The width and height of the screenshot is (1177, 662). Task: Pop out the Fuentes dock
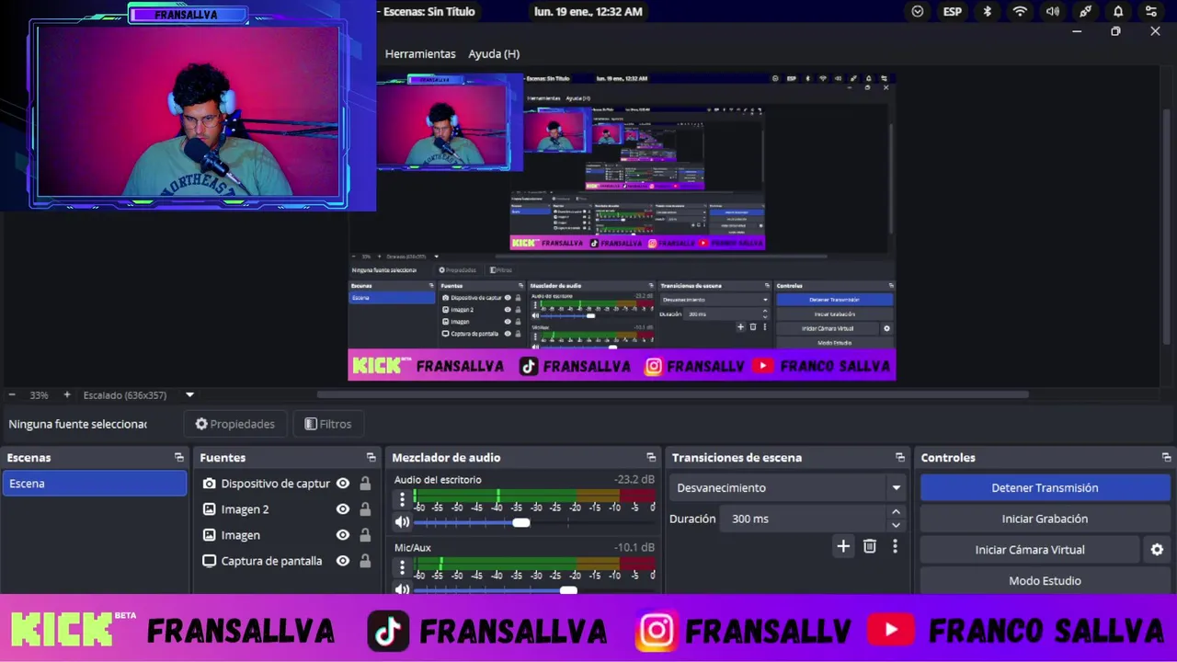click(371, 458)
